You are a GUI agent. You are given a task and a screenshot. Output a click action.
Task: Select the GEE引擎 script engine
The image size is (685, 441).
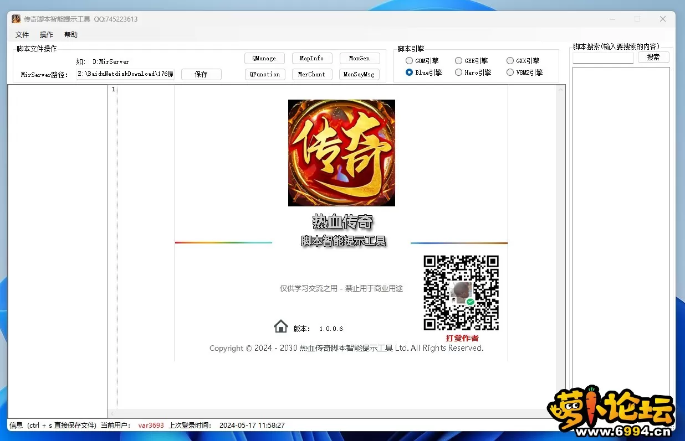click(459, 61)
